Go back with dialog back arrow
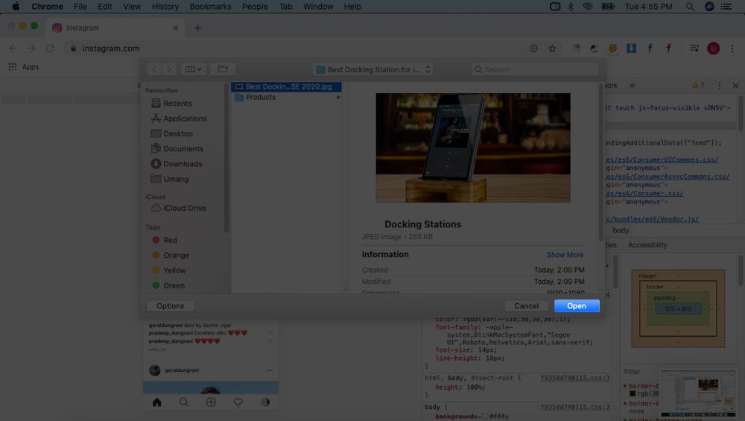 [x=154, y=69]
